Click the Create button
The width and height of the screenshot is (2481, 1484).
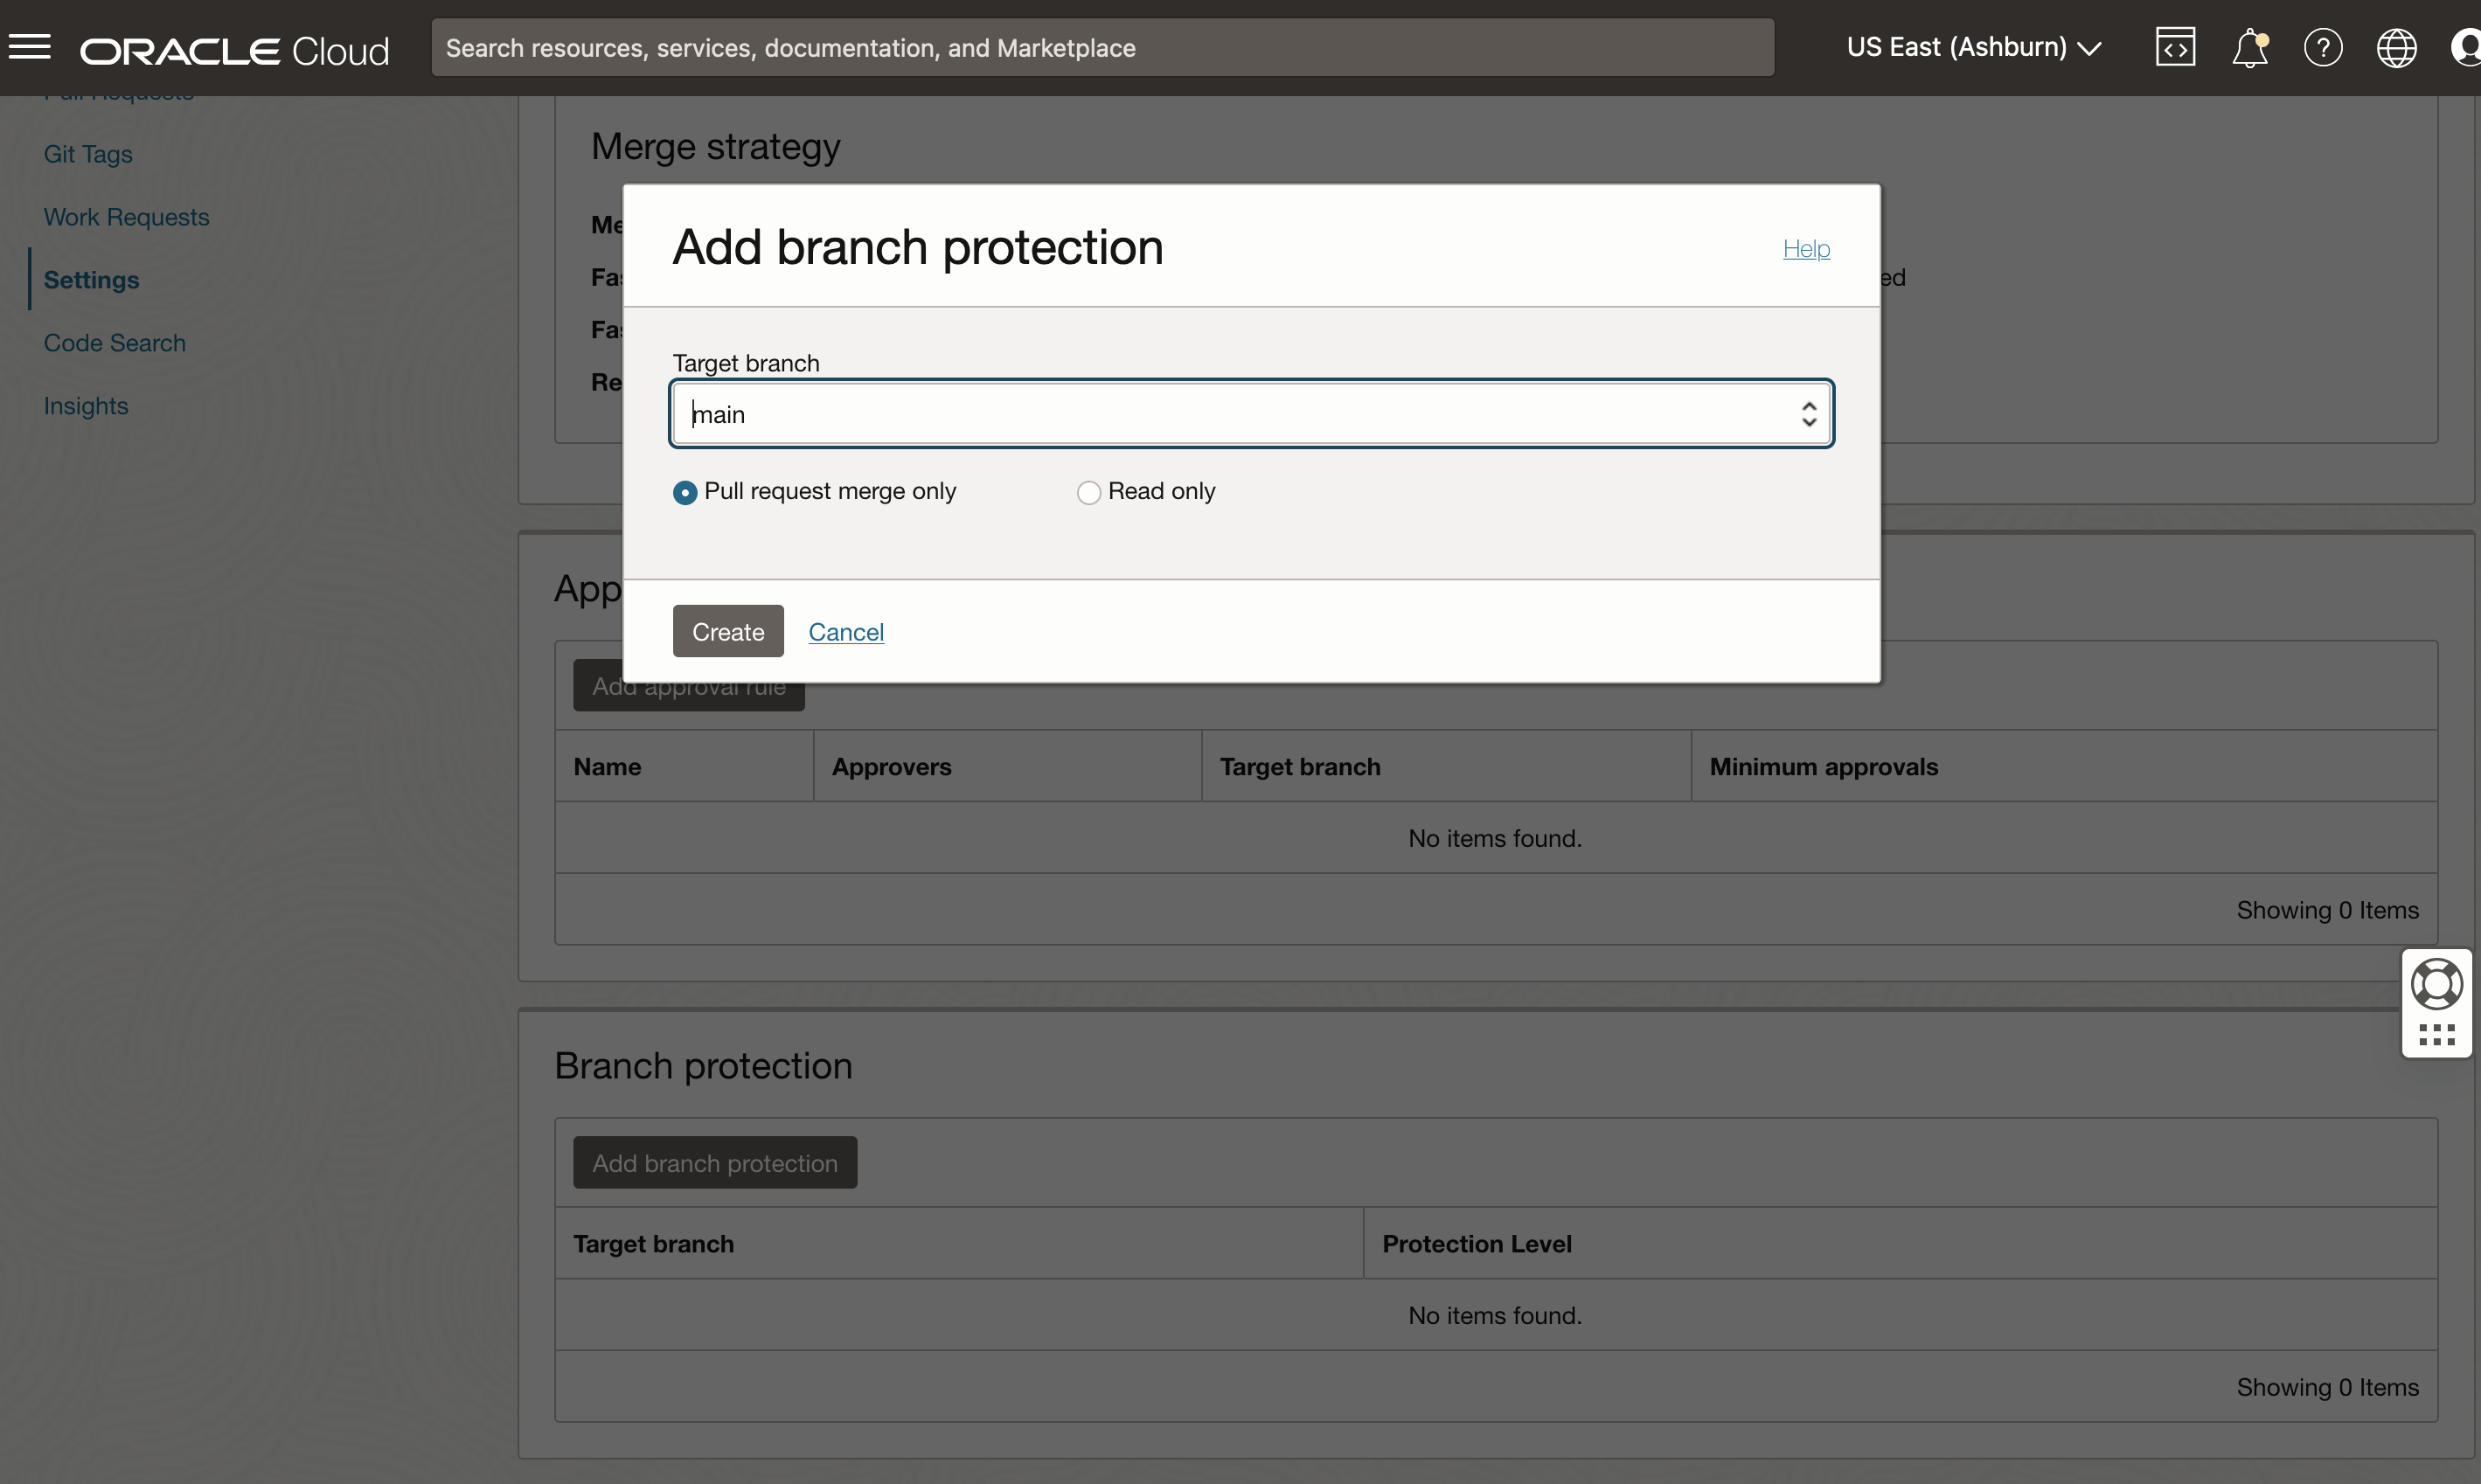coord(727,631)
